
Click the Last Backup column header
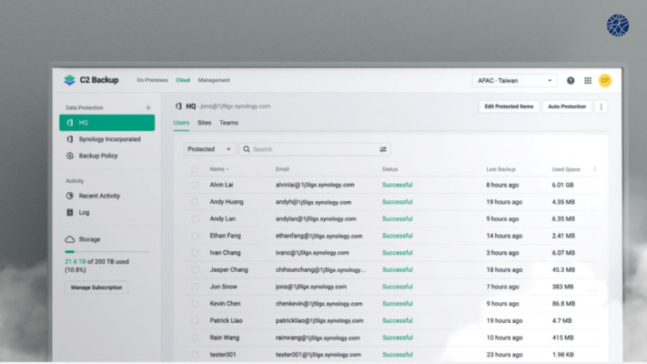tap(500, 169)
